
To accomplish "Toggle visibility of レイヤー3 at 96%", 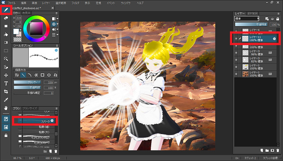I will coord(236,53).
